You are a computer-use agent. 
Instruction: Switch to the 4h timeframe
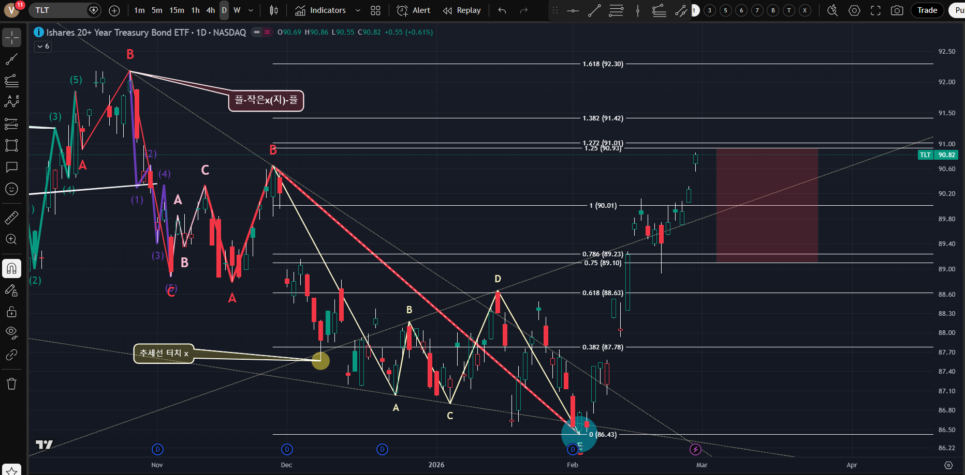coord(210,10)
